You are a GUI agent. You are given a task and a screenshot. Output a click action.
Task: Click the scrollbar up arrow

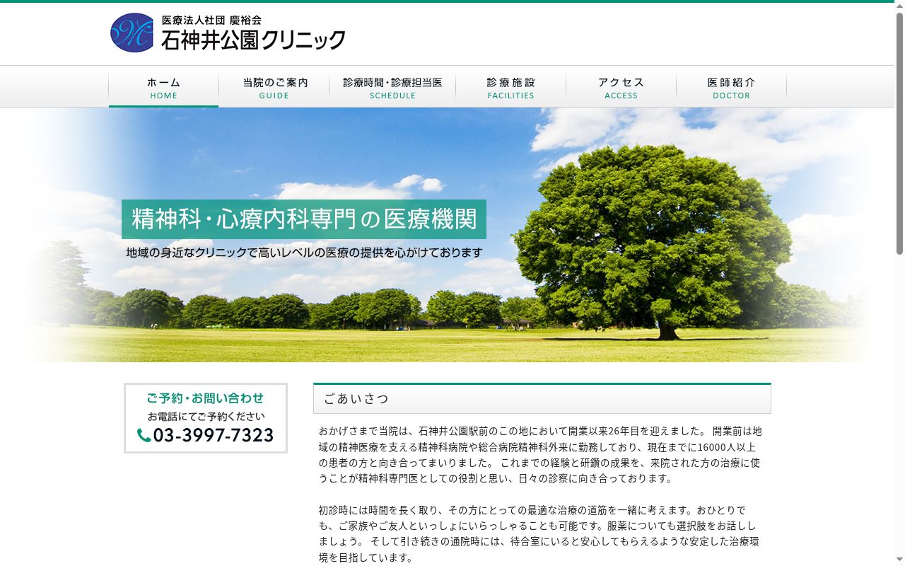click(x=899, y=6)
